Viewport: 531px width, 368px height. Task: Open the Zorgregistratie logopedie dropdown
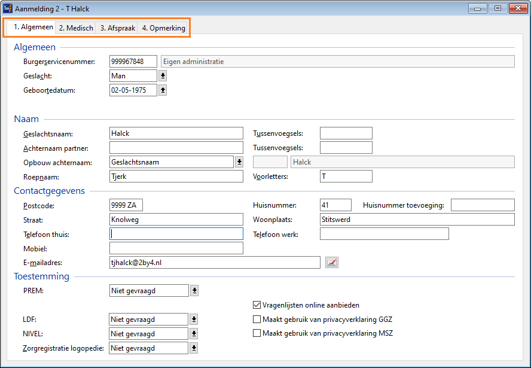(x=194, y=348)
